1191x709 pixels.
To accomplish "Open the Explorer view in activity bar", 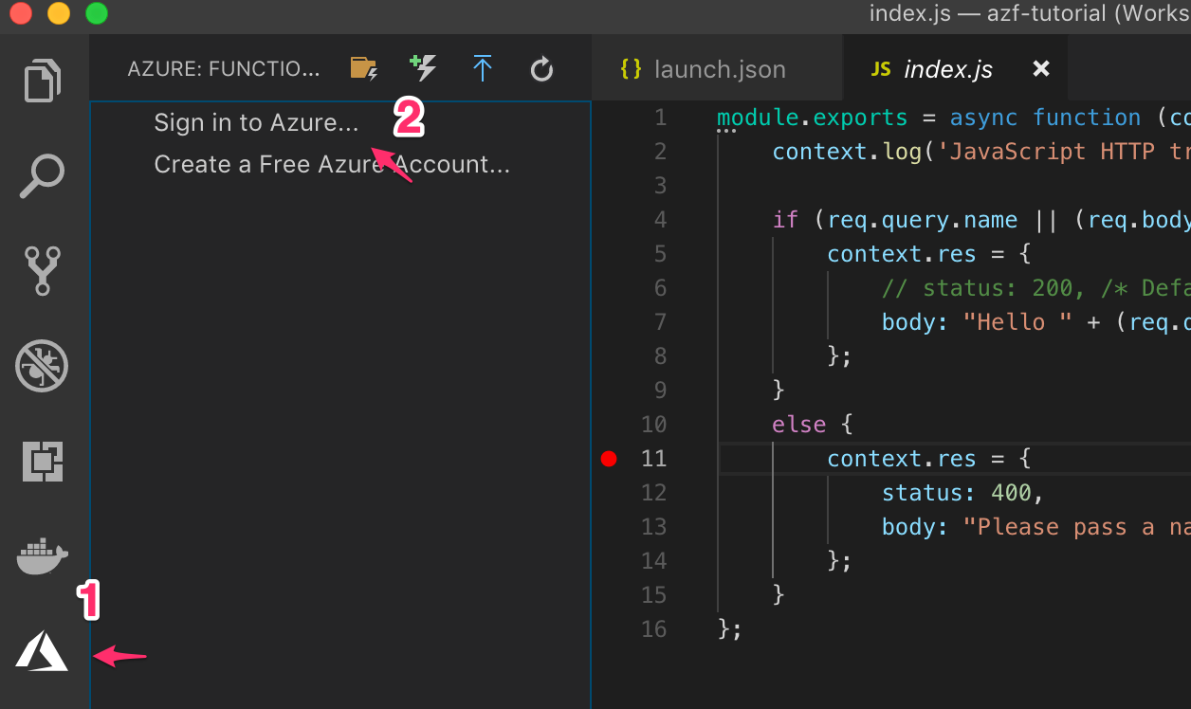I will point(43,81).
